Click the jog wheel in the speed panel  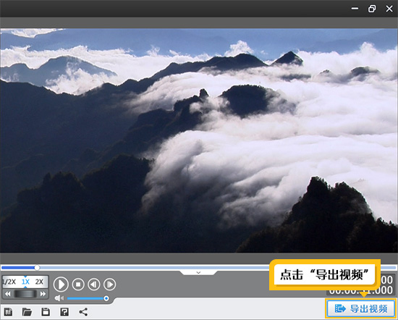25,294
